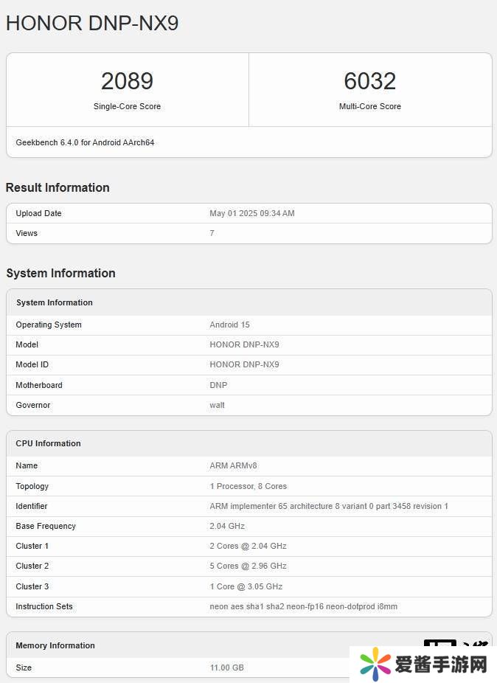497x683 pixels.
Task: Click the Model ID value HONOR DNP-NX9
Action: coord(244,364)
